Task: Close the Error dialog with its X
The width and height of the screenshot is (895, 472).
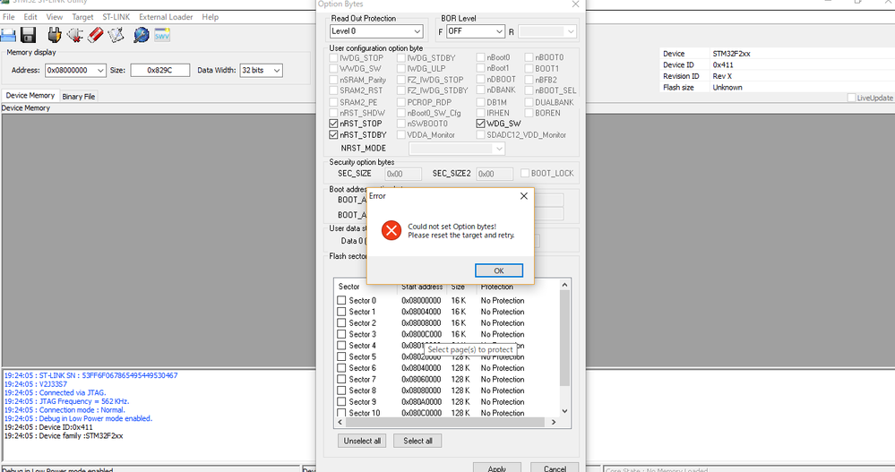Action: 524,196
